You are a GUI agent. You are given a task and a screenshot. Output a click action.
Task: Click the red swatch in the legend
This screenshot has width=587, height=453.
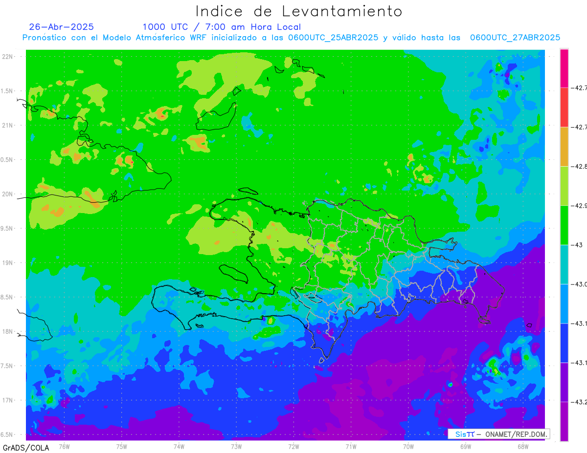(x=564, y=108)
